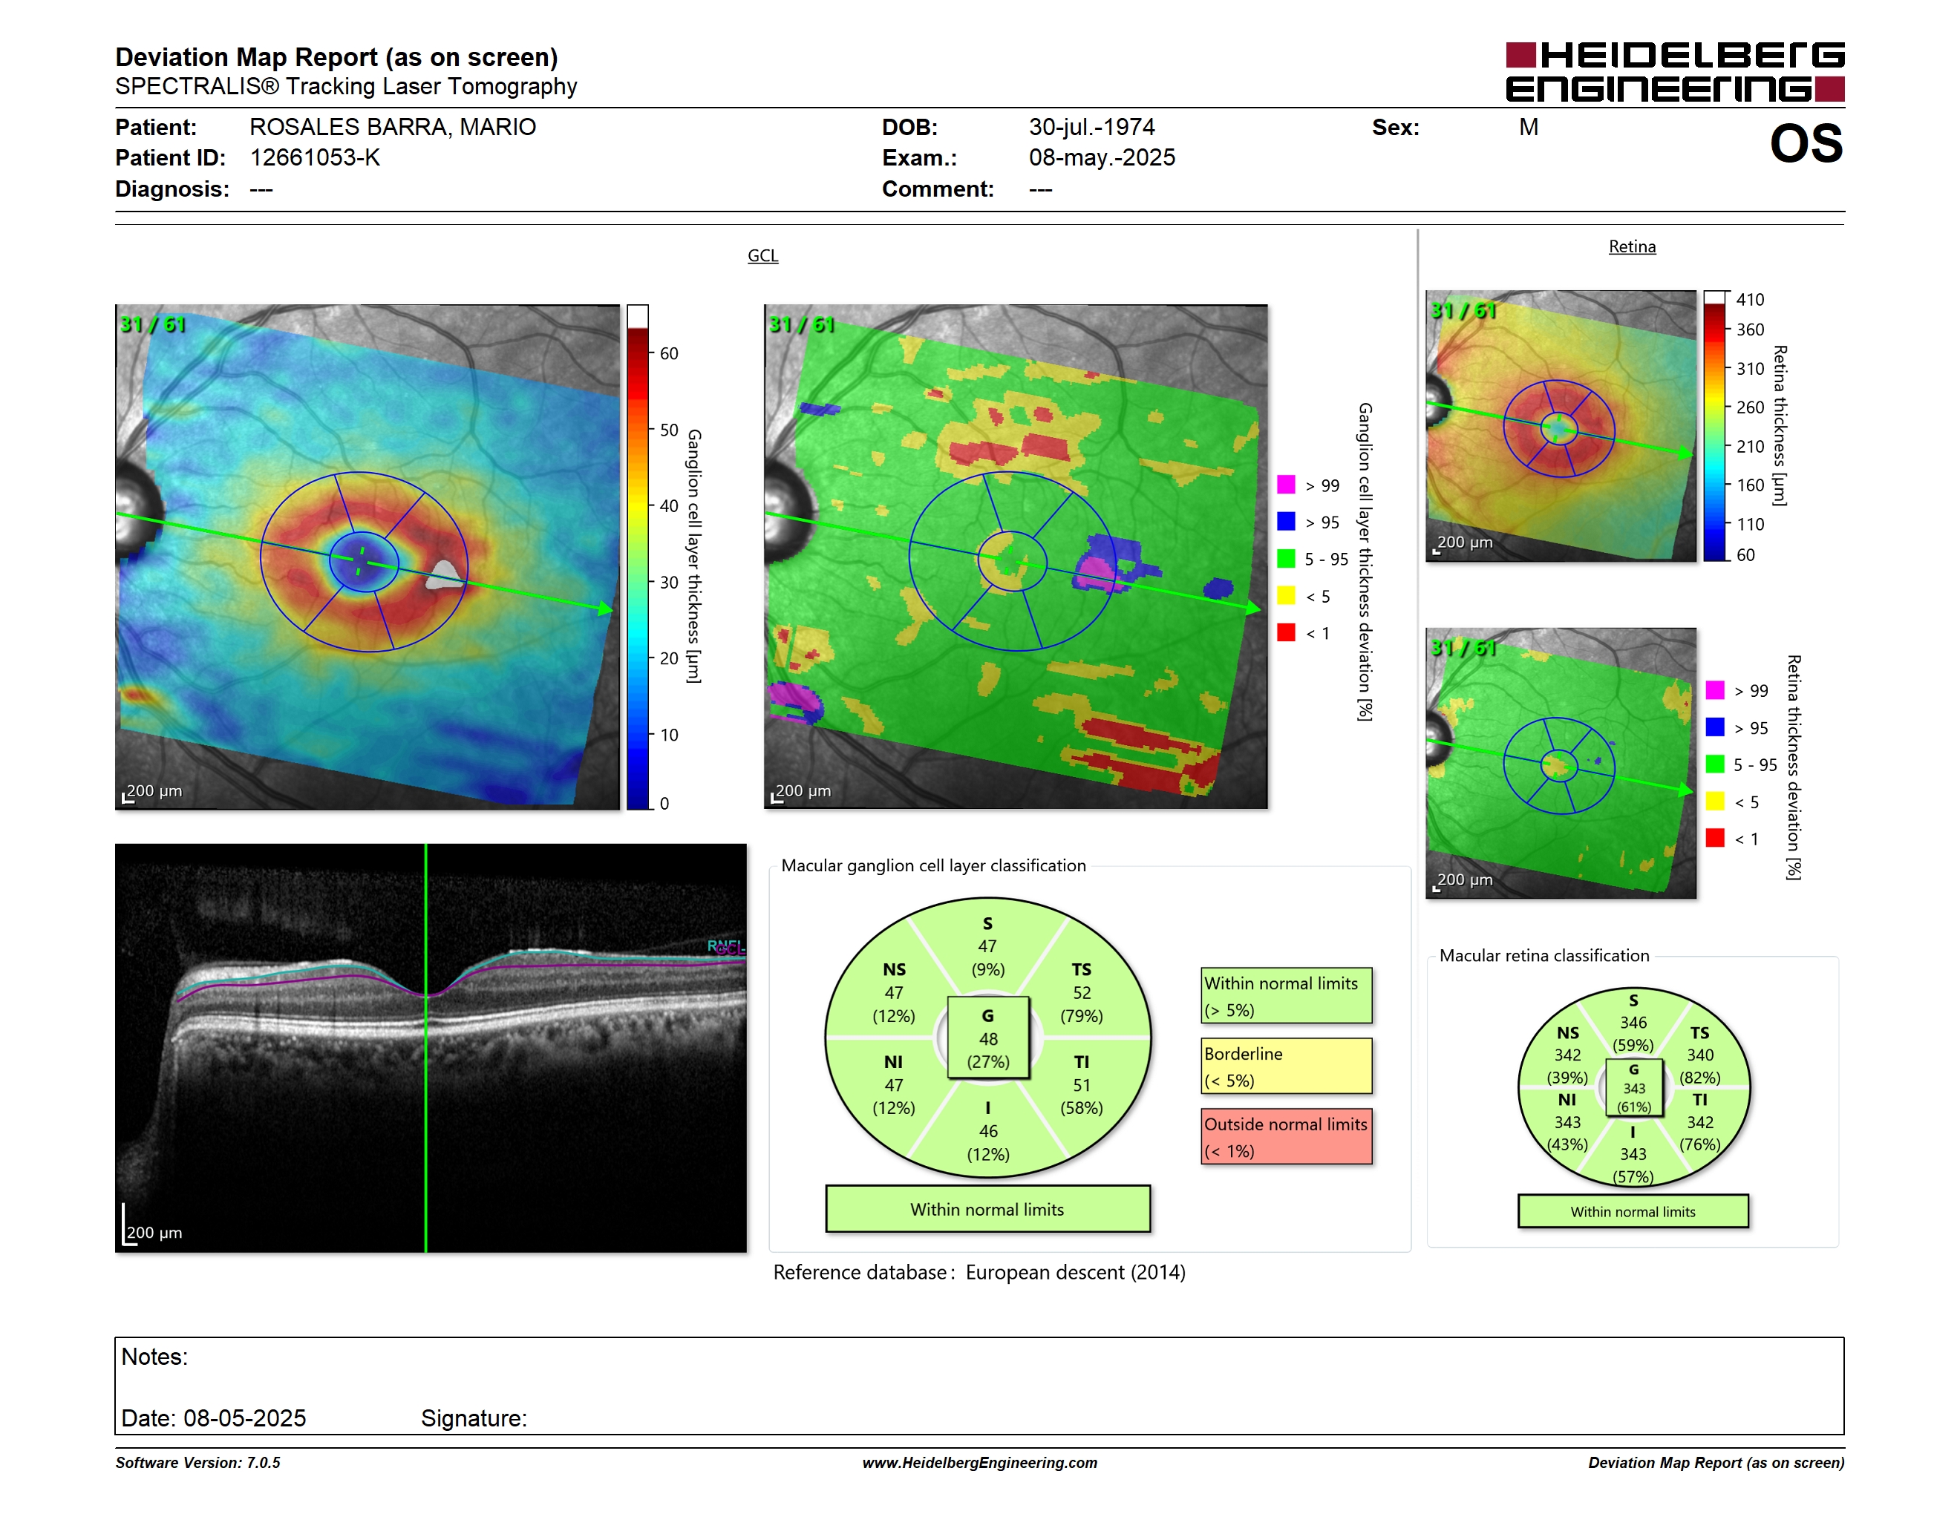Click the retina sector I value 343 (57%)

tap(1633, 1165)
